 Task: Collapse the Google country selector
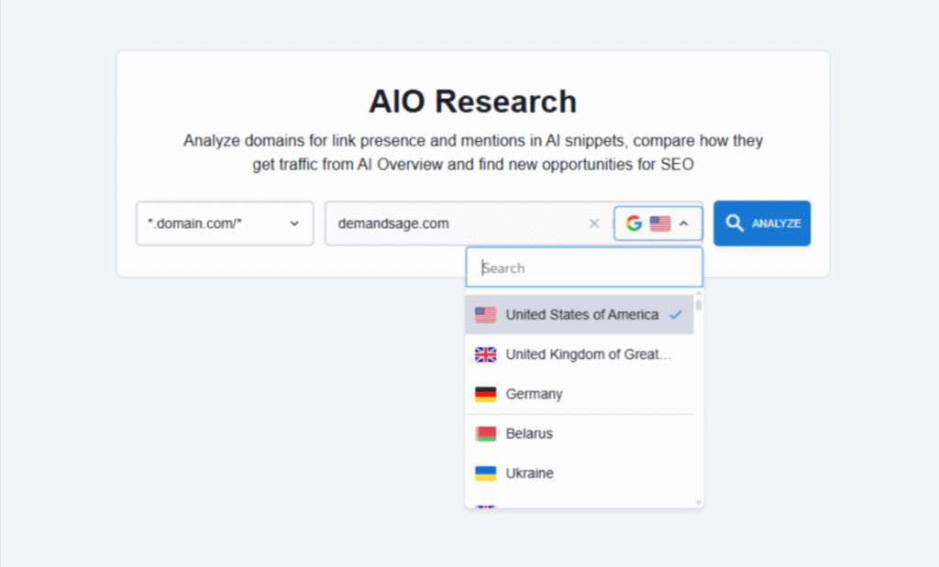(x=657, y=224)
